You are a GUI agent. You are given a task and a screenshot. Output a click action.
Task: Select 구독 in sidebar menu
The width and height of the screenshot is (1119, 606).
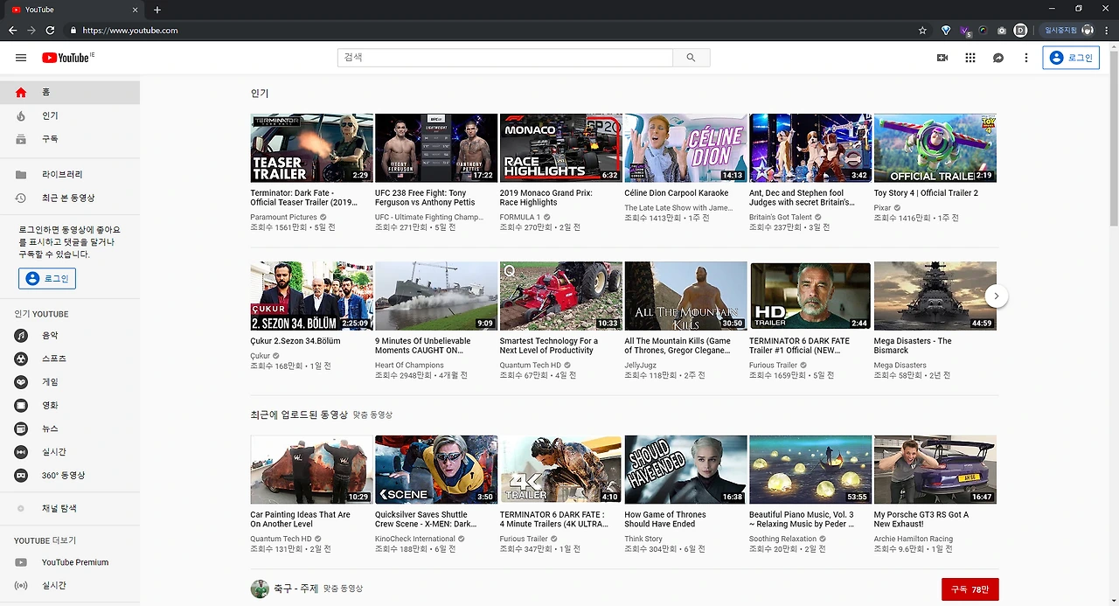pyautogui.click(x=70, y=139)
